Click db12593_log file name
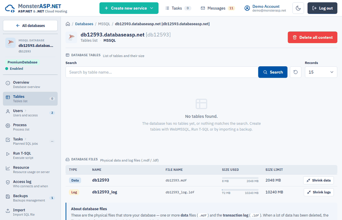This screenshot has width=342, height=220. click(x=105, y=192)
